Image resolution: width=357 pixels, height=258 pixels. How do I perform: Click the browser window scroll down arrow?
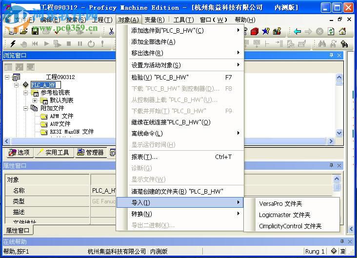click(x=339, y=133)
